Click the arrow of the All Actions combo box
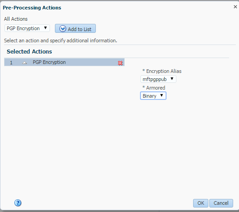The width and height of the screenshot is (239, 212). pos(45,28)
